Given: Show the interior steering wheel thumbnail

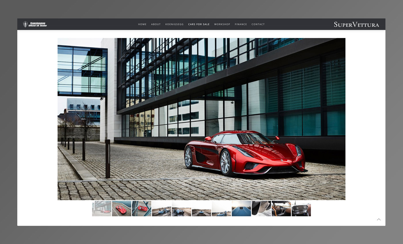Looking at the screenshot, I should (x=281, y=209).
